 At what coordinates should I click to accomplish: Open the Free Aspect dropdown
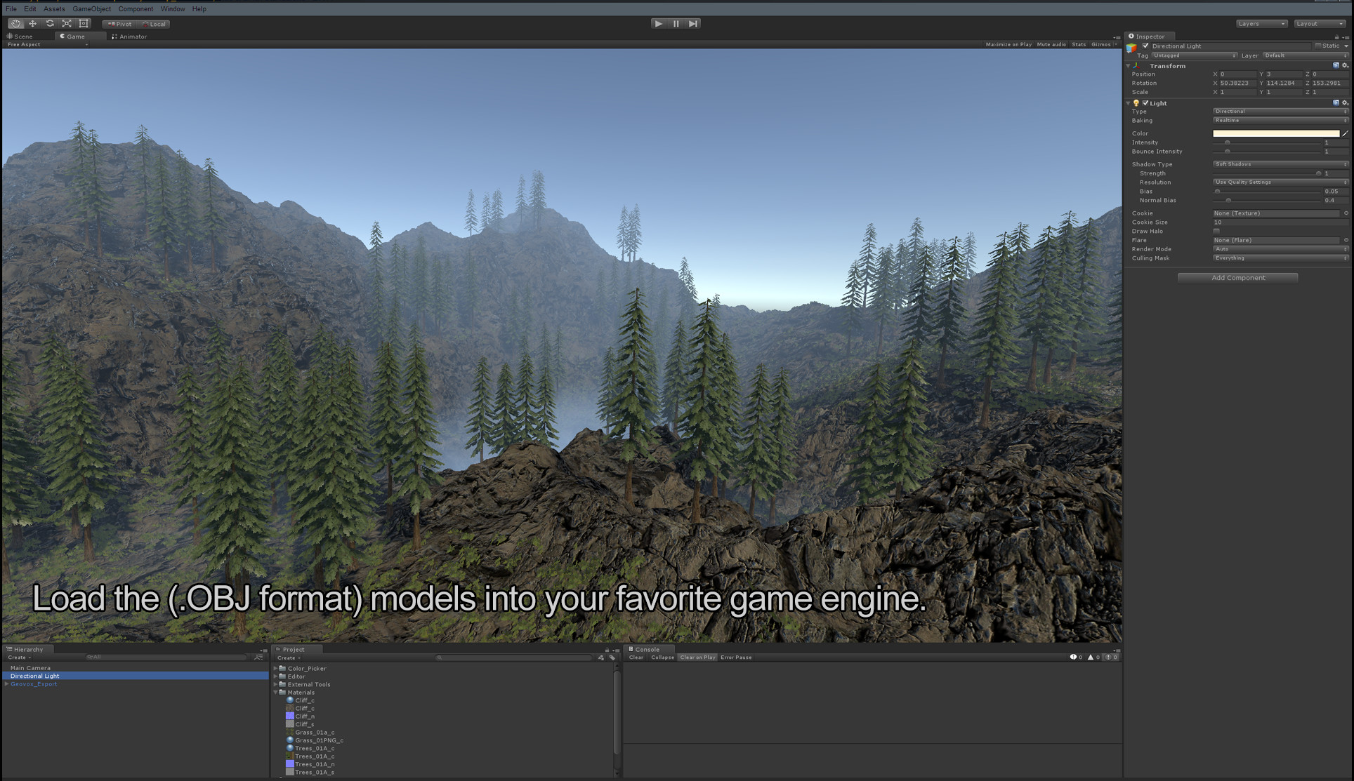pyautogui.click(x=25, y=44)
